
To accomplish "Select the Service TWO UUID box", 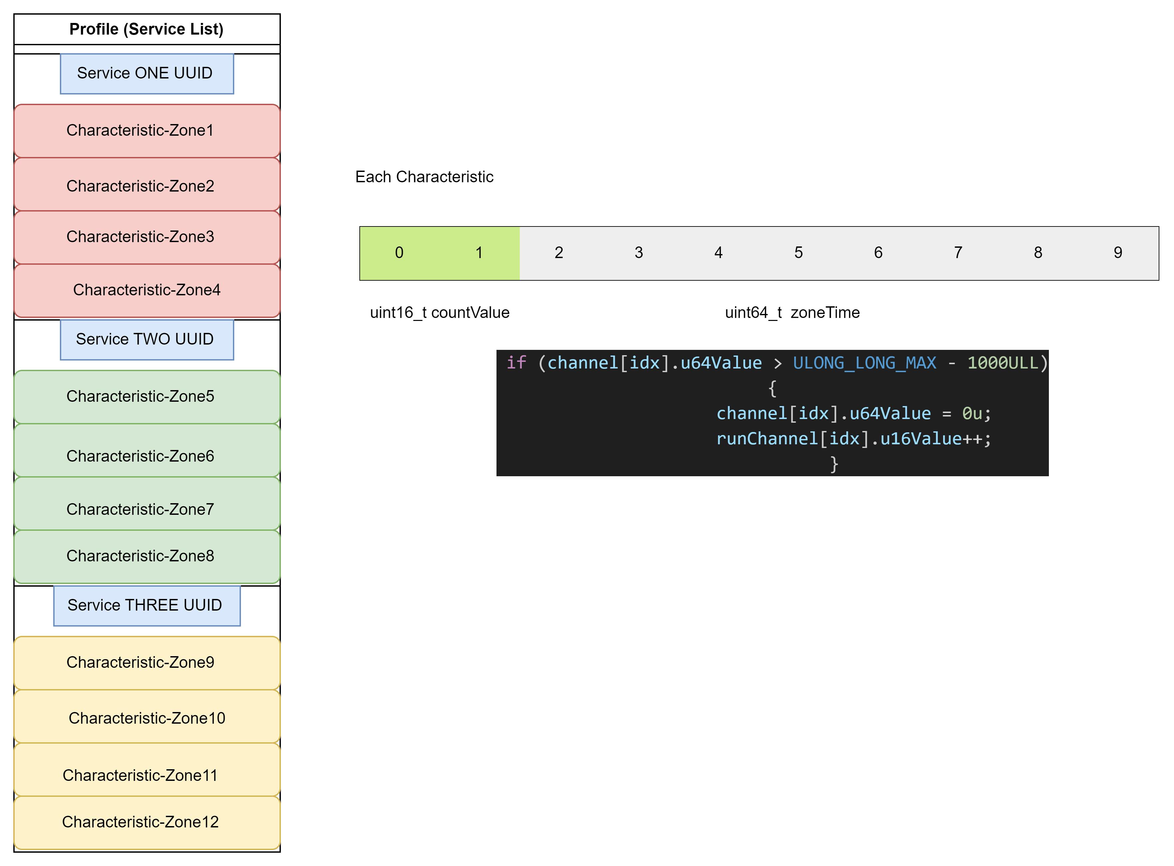I will pyautogui.click(x=146, y=339).
